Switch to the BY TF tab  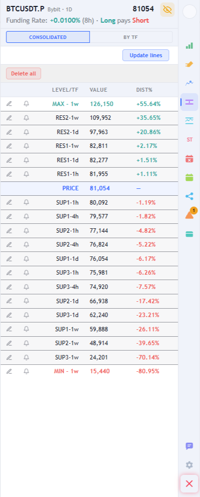pos(131,37)
